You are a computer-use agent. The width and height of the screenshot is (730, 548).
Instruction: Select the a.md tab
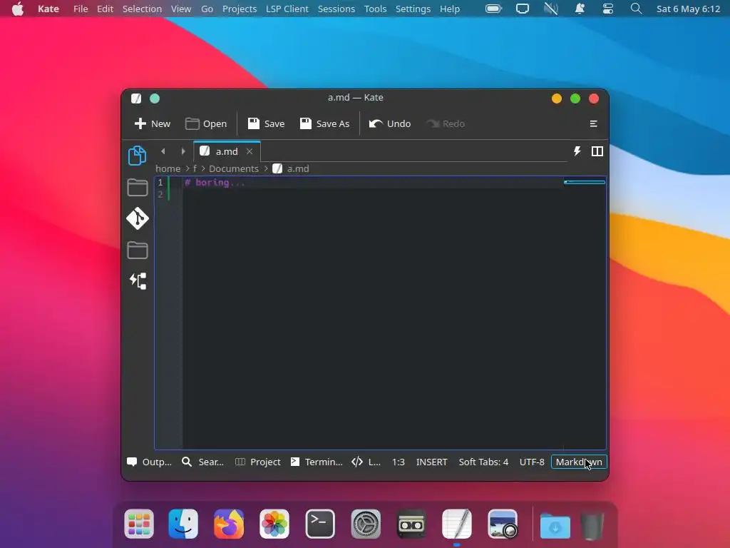(227, 151)
